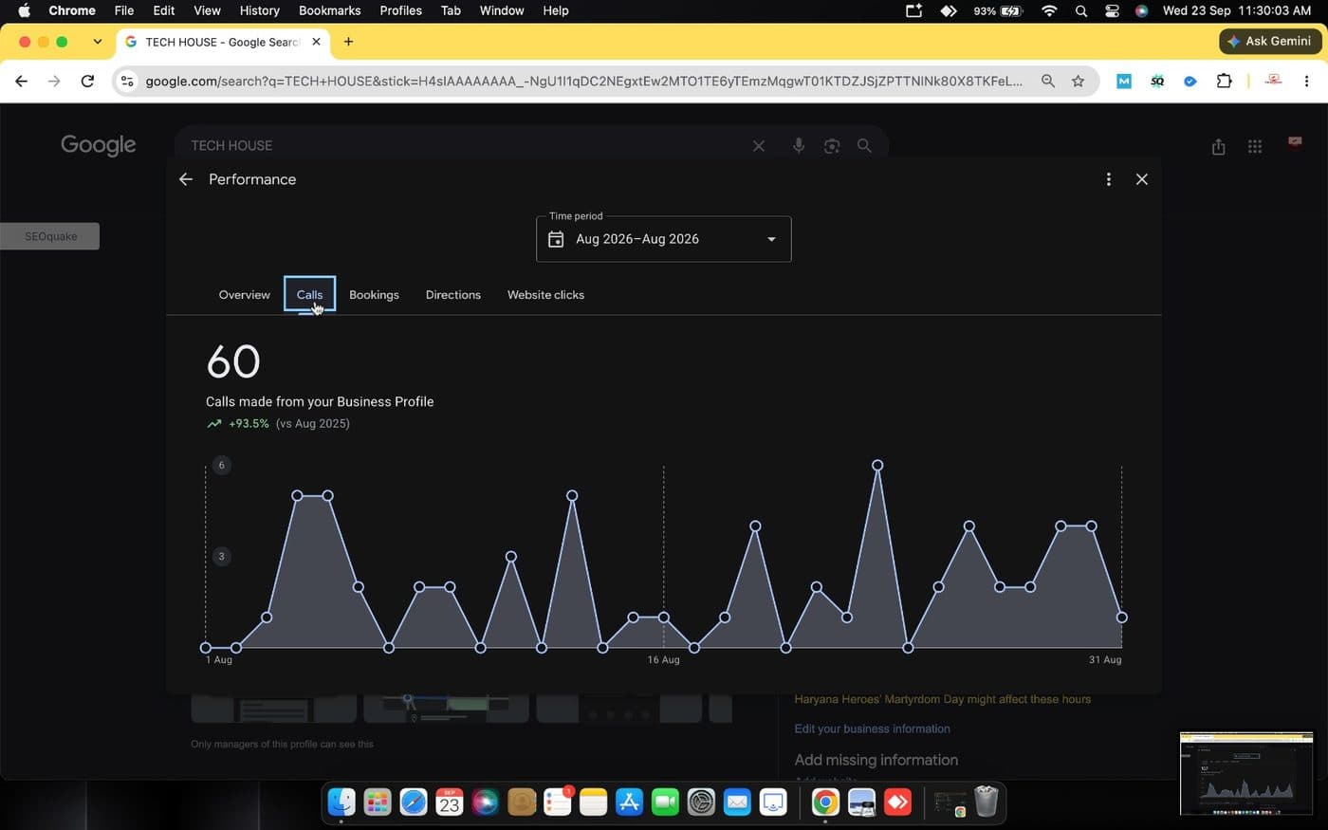Click the address bar URL field

pyautogui.click(x=583, y=82)
